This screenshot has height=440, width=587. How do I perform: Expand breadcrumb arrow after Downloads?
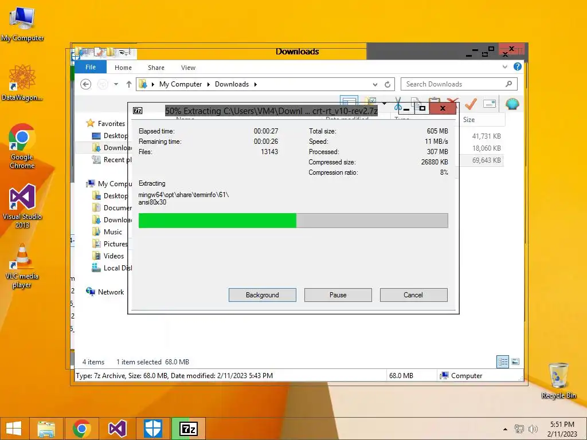point(255,84)
